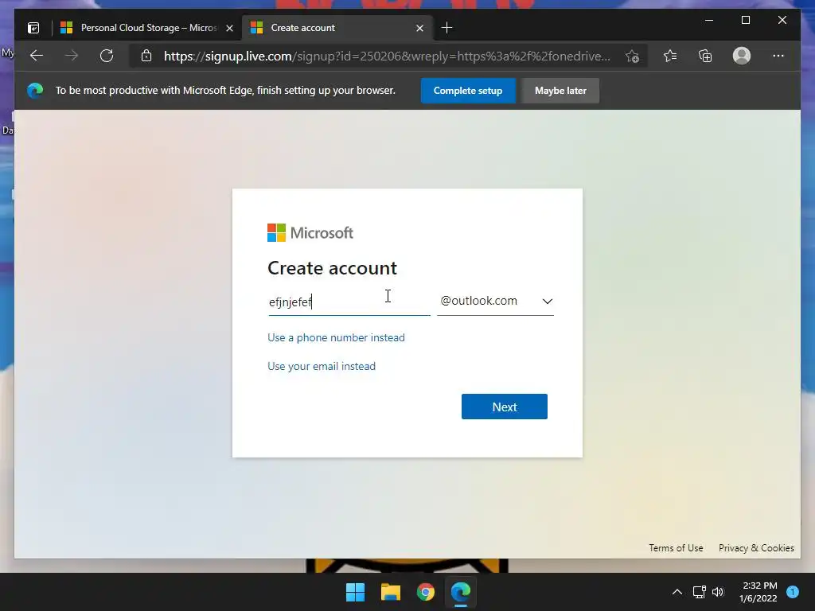Screen dimensions: 815x611
Task: Select the Create account tab
Action: (337, 28)
